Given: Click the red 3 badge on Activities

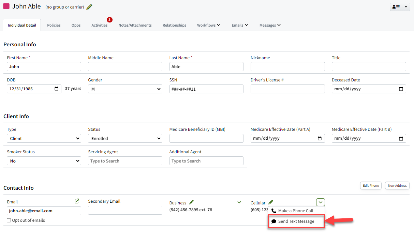Looking at the screenshot, I should 109,20.
